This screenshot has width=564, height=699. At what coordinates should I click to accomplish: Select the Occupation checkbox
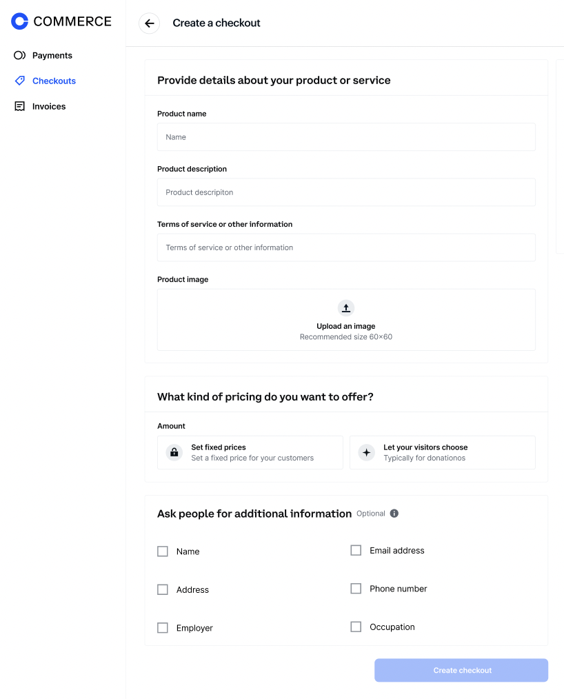click(356, 627)
